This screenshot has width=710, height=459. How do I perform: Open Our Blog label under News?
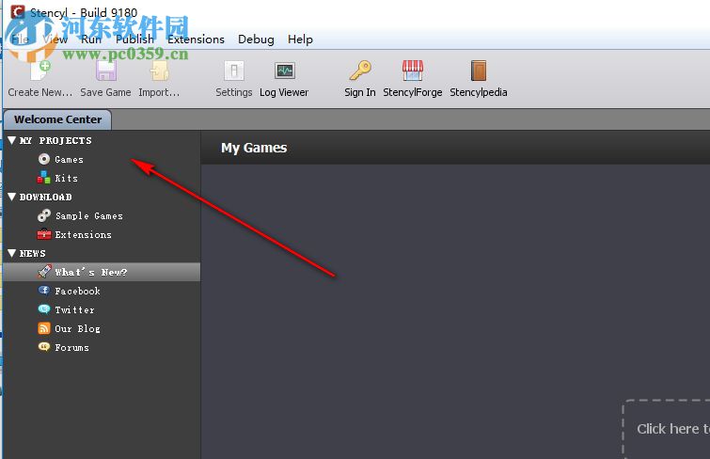click(77, 328)
